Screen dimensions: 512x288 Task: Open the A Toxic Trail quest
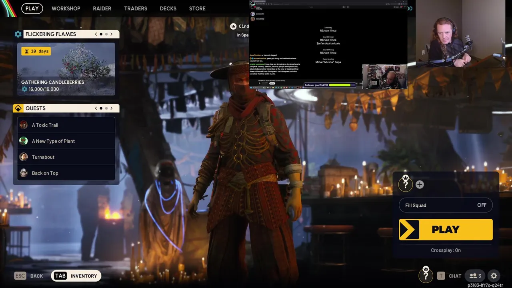point(66,125)
